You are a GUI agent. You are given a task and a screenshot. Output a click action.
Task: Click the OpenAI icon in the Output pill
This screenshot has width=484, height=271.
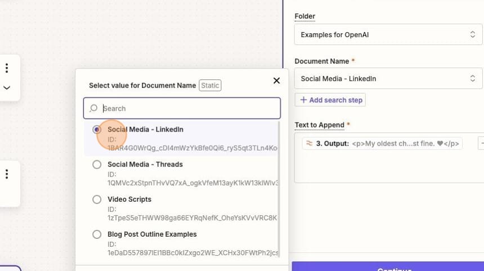click(309, 143)
